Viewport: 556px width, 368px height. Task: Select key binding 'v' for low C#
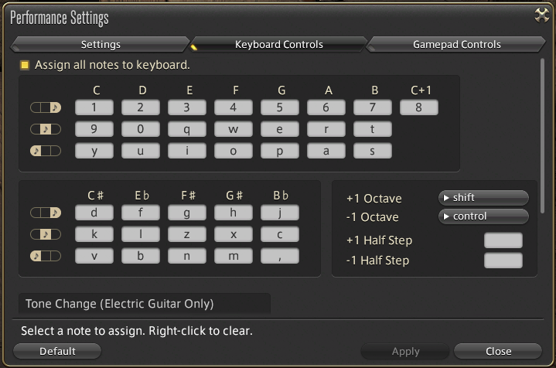point(94,256)
